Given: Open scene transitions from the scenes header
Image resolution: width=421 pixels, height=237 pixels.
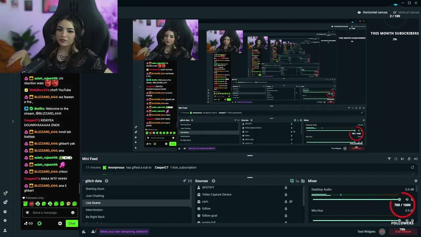Looking at the screenshot, I should coord(190,181).
